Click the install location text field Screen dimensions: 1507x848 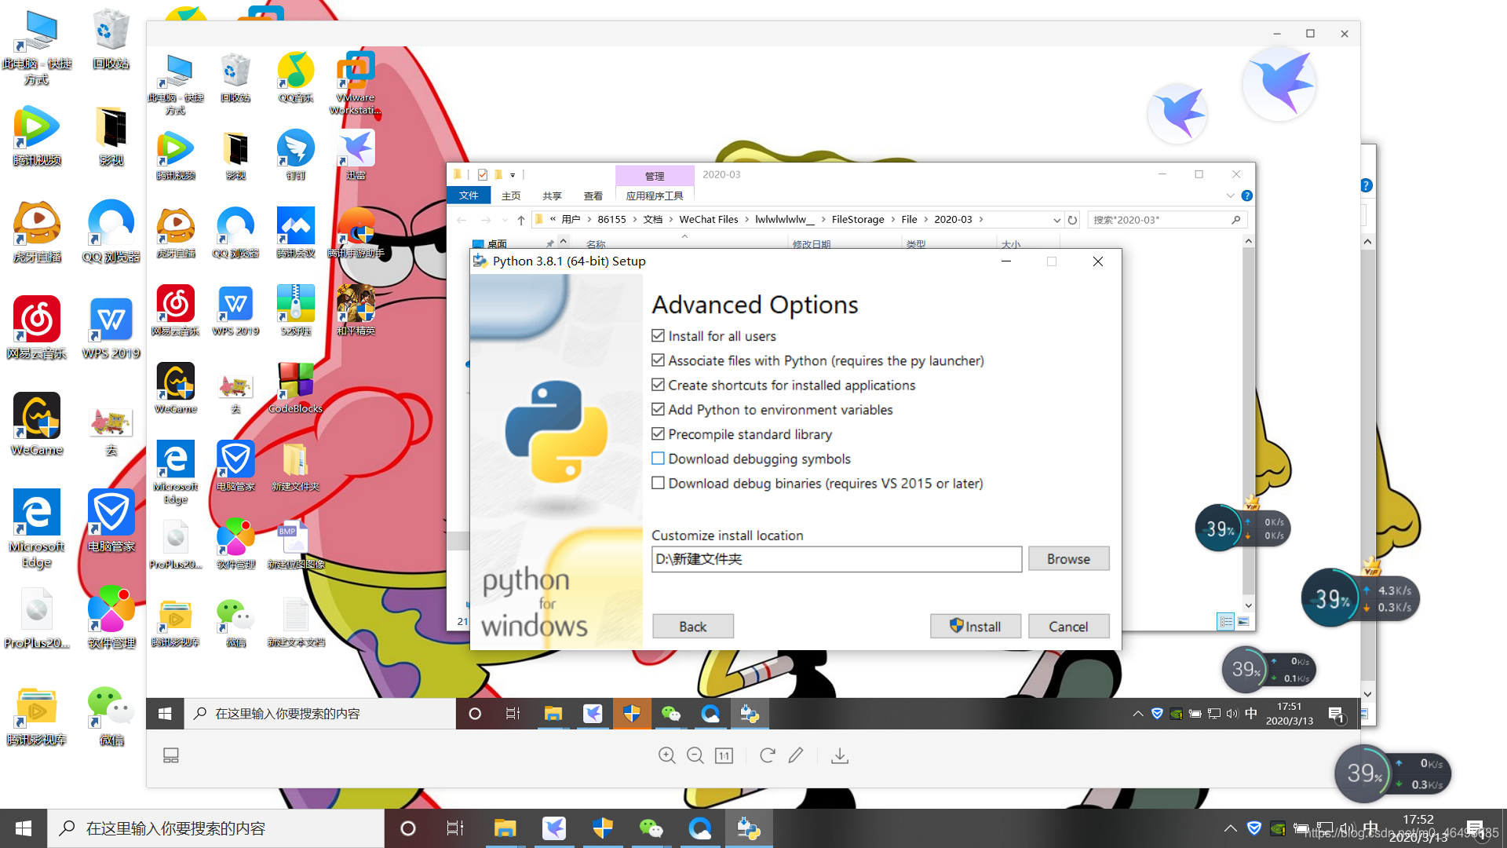(x=836, y=559)
